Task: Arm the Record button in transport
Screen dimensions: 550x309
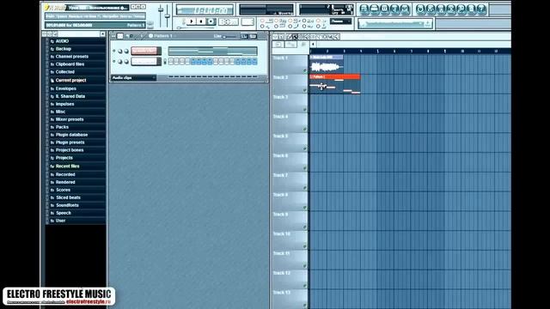Action: [211, 21]
